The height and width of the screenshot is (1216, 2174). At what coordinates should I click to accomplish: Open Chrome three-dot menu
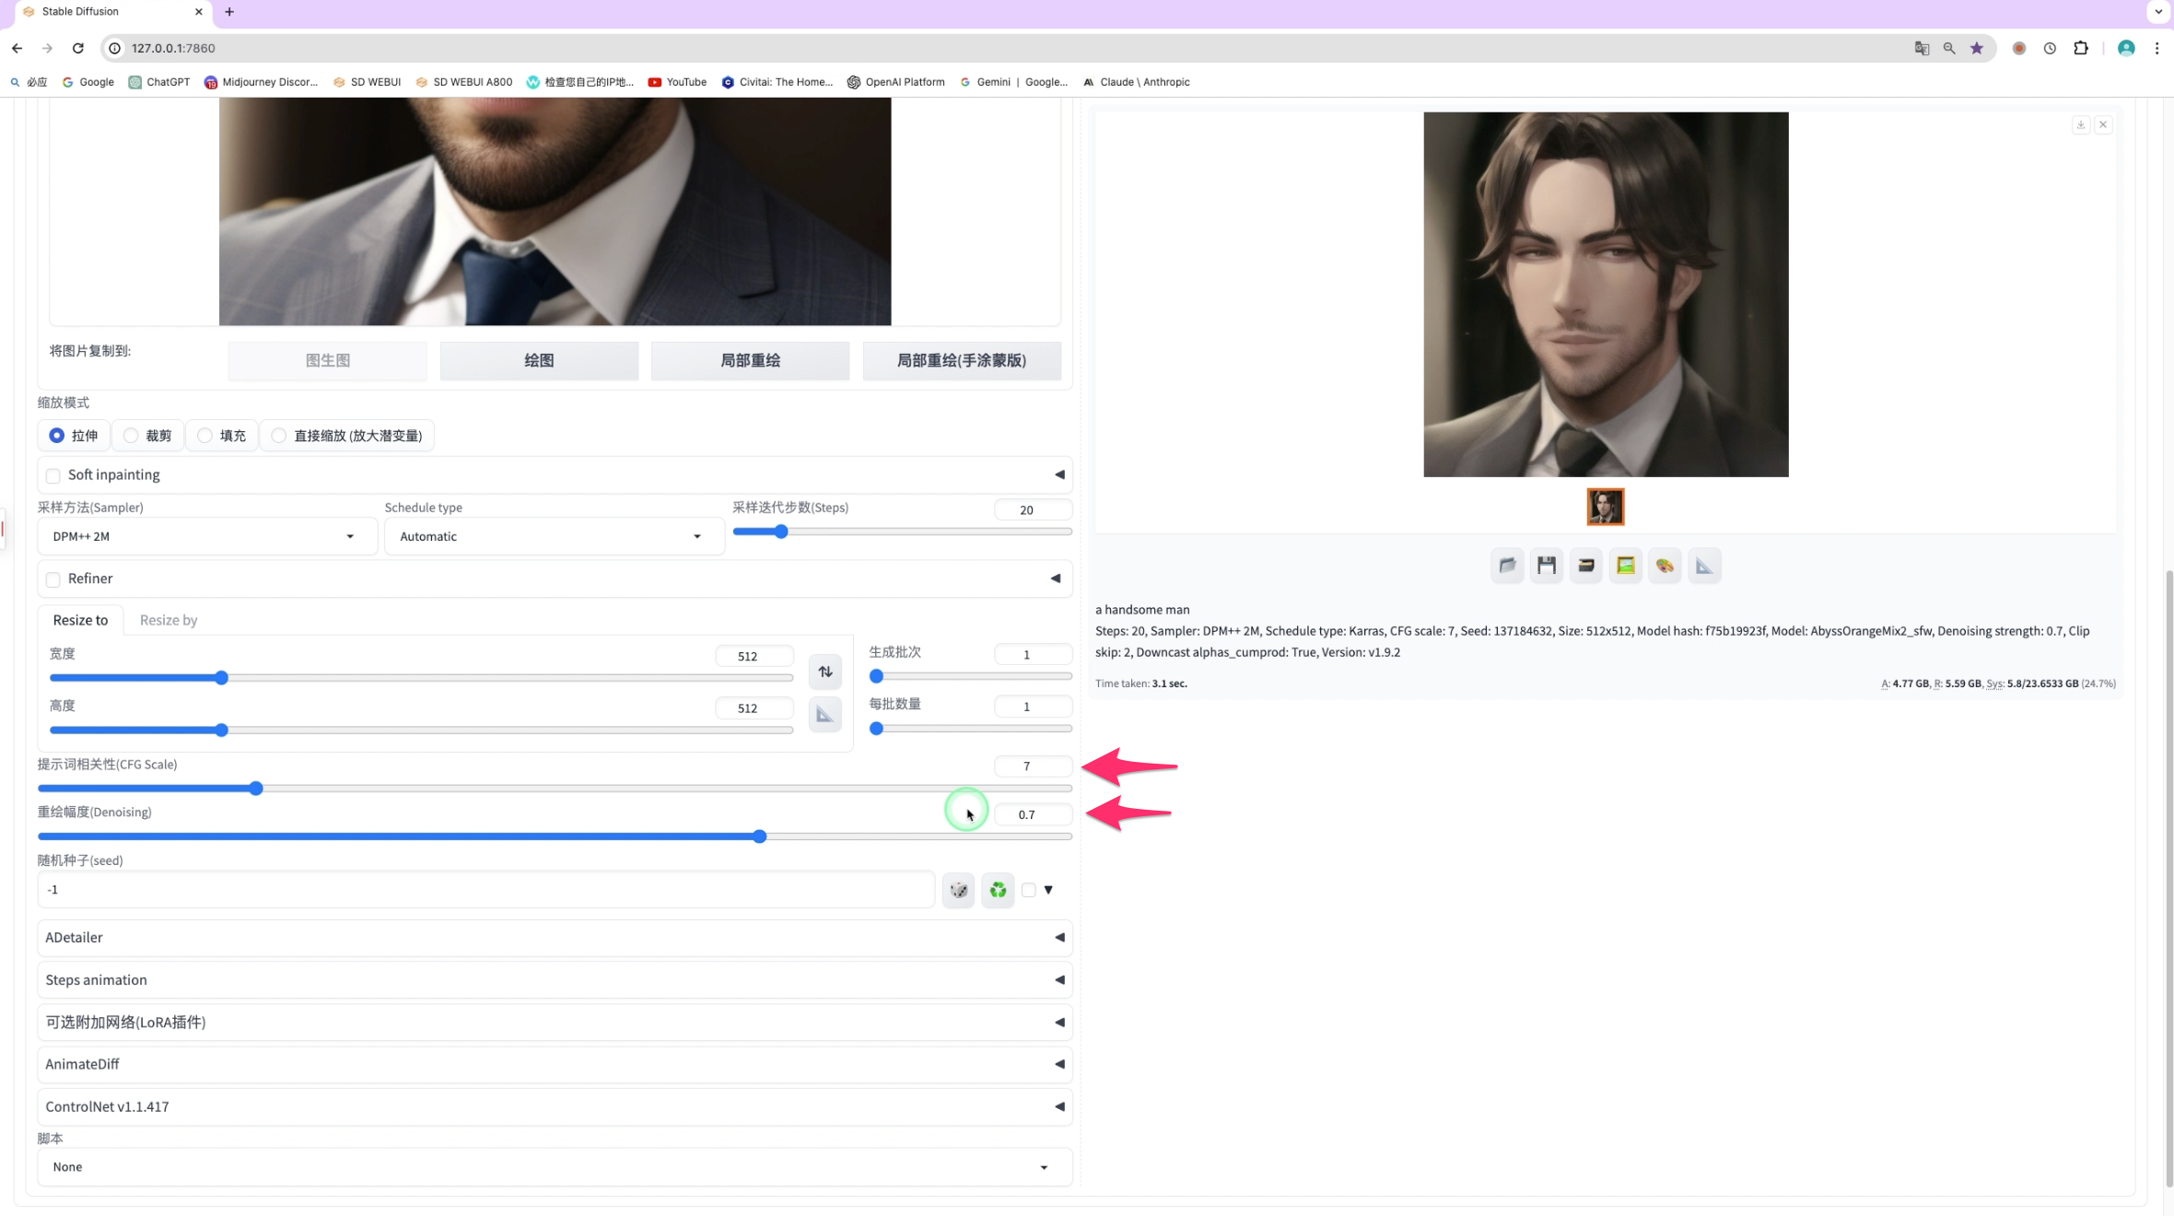pyautogui.click(x=2156, y=48)
